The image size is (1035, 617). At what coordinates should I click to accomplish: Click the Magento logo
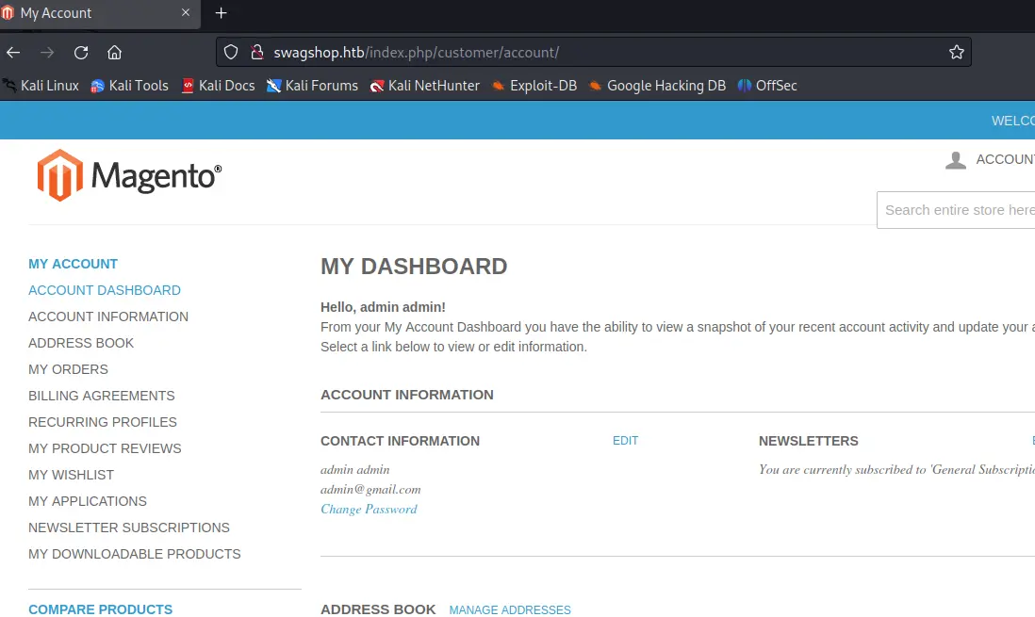[x=129, y=175]
